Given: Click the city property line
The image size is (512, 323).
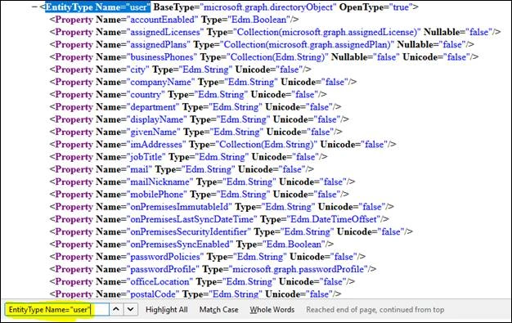Looking at the screenshot, I should [x=180, y=70].
